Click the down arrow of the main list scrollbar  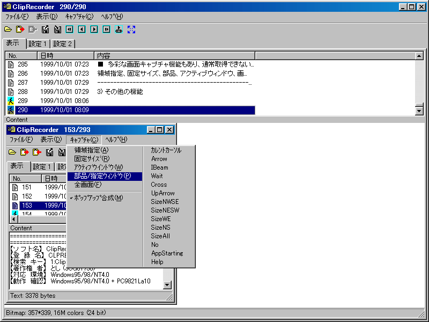click(419, 111)
